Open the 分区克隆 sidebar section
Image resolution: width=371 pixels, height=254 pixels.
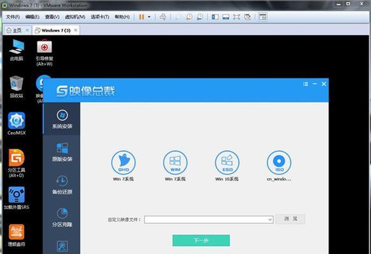tap(62, 217)
